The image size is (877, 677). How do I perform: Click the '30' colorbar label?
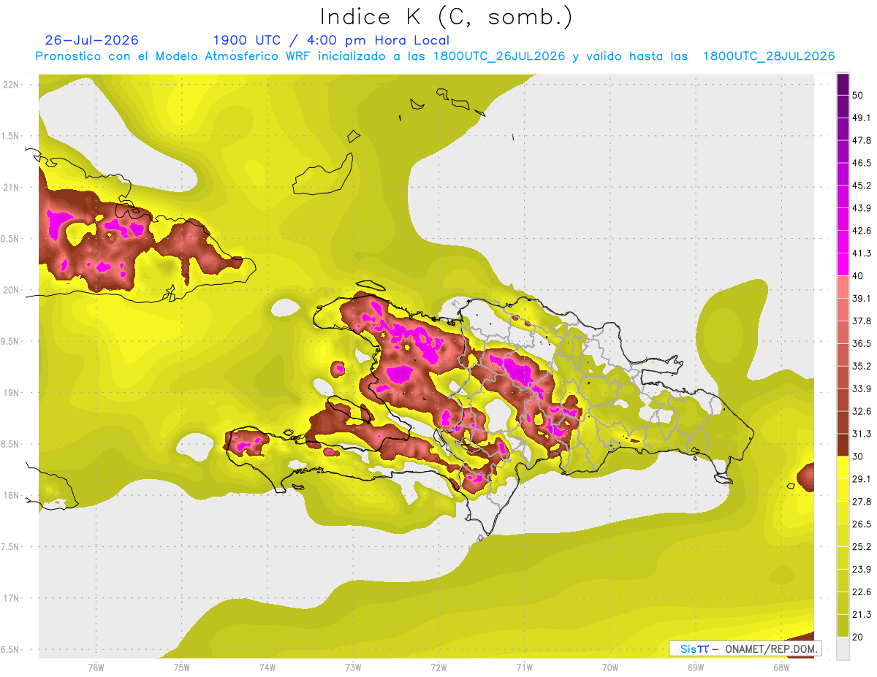858,456
